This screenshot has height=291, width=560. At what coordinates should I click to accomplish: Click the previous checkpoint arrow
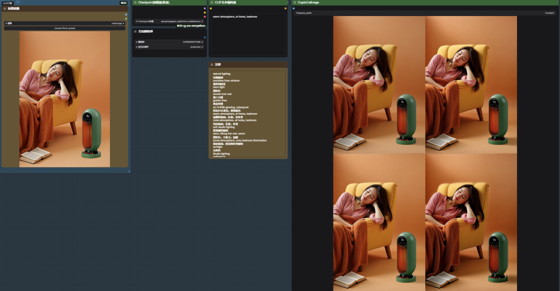pos(136,21)
